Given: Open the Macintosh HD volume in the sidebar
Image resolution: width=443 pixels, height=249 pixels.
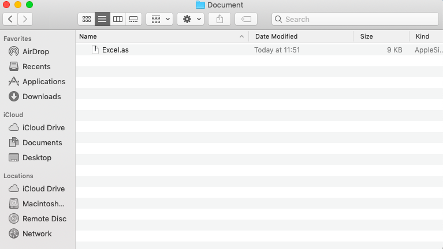Looking at the screenshot, I should [43, 203].
